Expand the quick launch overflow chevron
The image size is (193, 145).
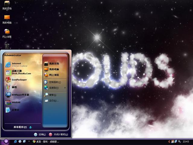point(29,141)
